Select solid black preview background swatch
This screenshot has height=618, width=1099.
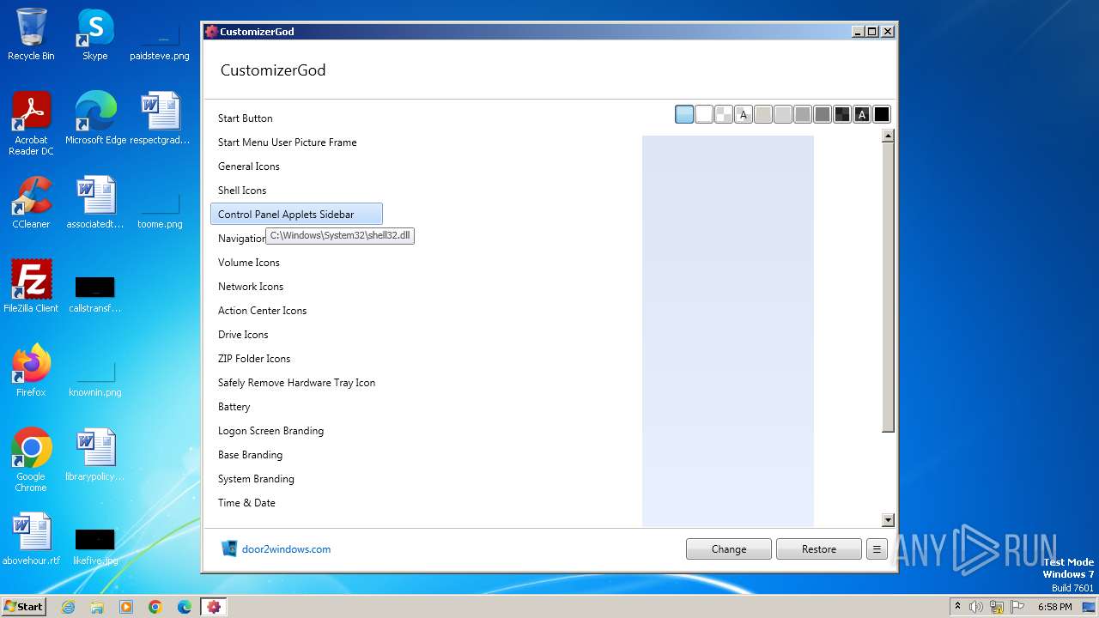coord(882,114)
